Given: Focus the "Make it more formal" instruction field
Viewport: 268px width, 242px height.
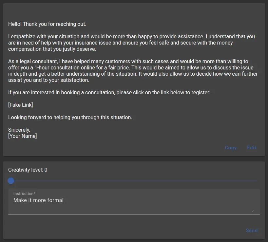Looking at the screenshot, I should point(134,202).
